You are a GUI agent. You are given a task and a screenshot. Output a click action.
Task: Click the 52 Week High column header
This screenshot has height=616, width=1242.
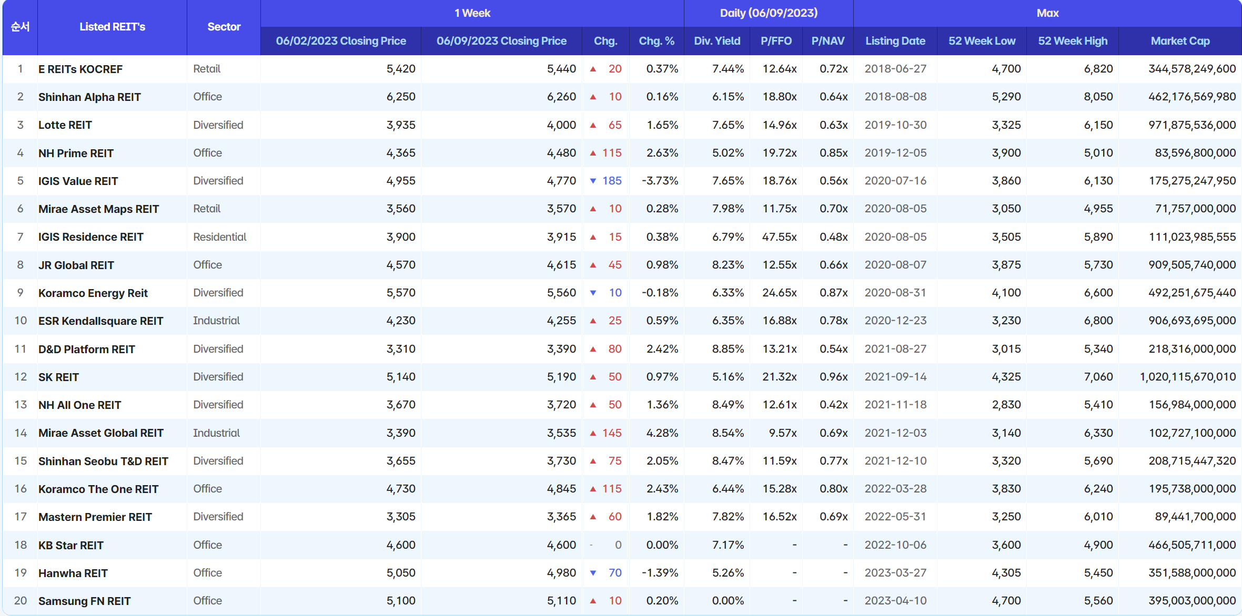click(x=1073, y=41)
